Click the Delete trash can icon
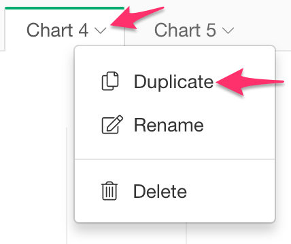The height and width of the screenshot is (244, 291). (x=109, y=191)
